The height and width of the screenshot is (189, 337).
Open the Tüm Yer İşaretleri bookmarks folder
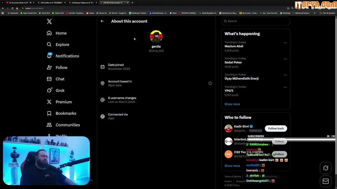click(x=328, y=13)
